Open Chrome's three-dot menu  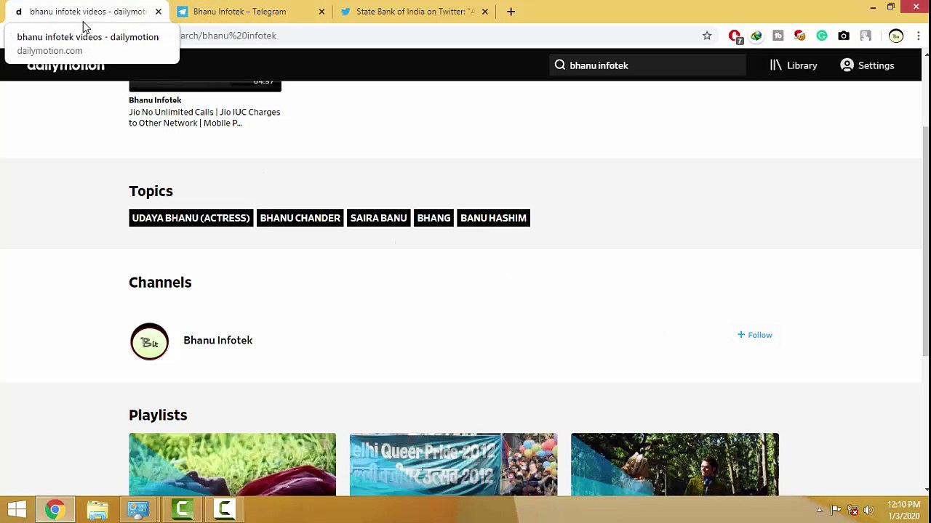(919, 36)
